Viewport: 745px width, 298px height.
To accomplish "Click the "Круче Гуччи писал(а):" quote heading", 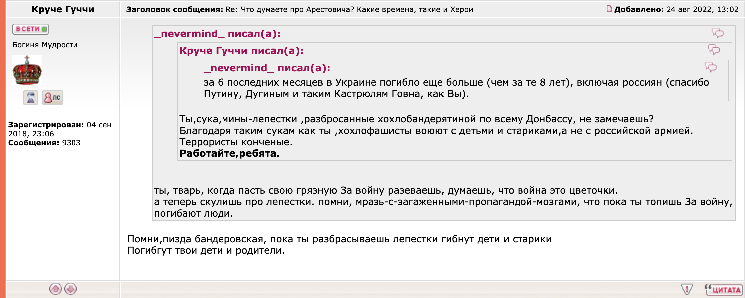I will tap(241, 51).
